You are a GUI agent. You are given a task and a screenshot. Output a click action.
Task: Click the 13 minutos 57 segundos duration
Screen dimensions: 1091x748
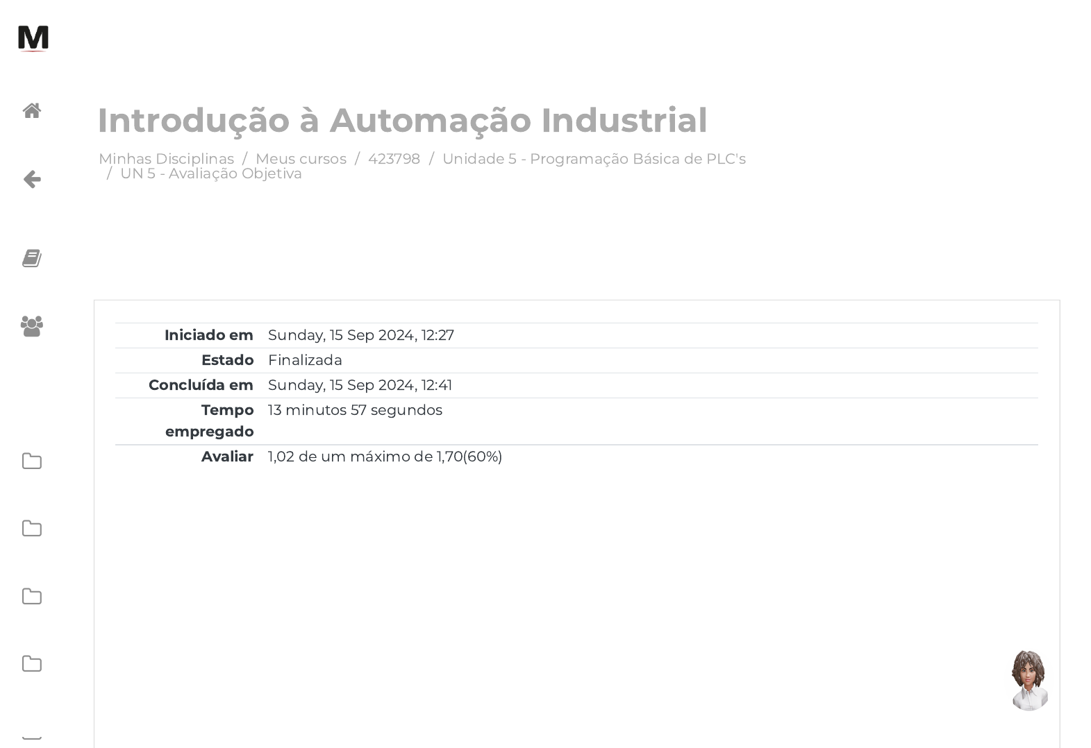[x=355, y=410]
